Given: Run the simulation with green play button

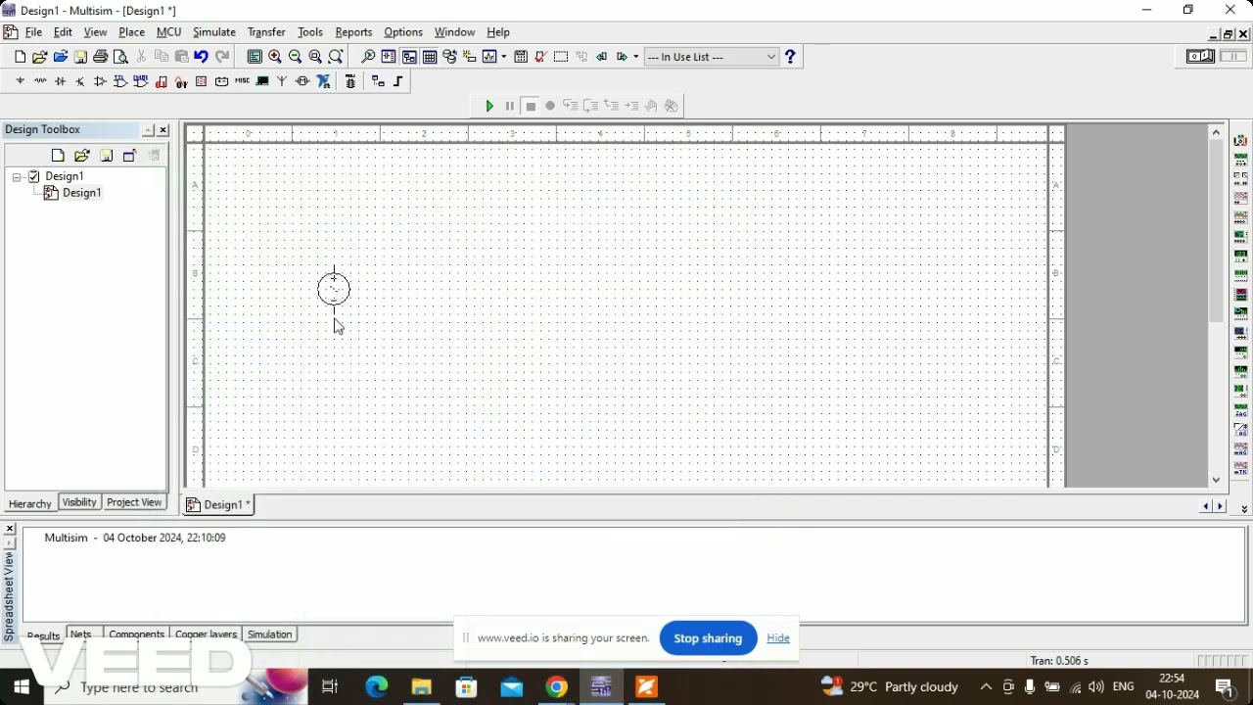Looking at the screenshot, I should pos(489,106).
